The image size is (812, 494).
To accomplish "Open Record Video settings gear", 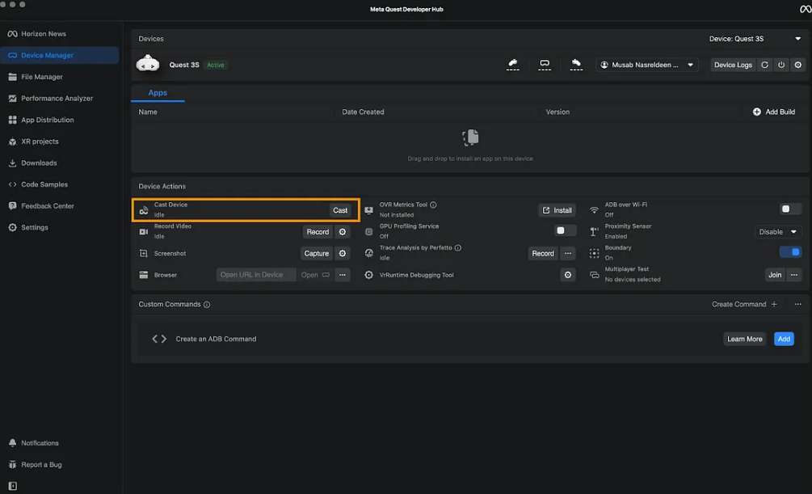I will pos(343,232).
